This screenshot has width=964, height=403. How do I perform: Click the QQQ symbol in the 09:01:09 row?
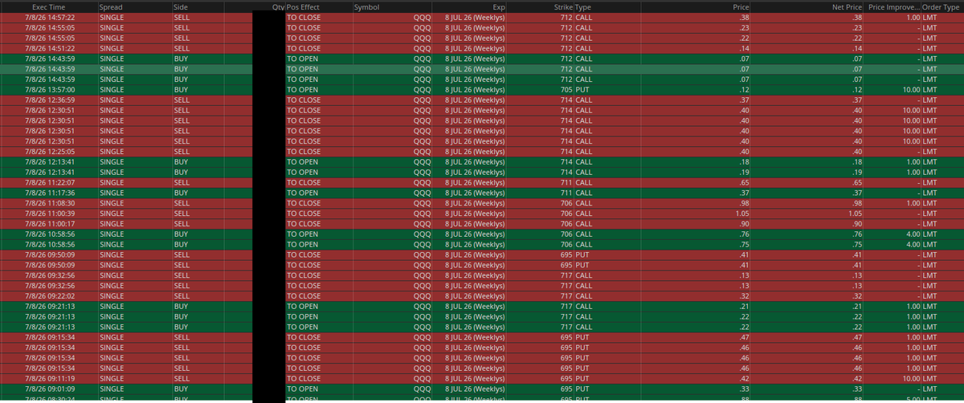tap(422, 389)
